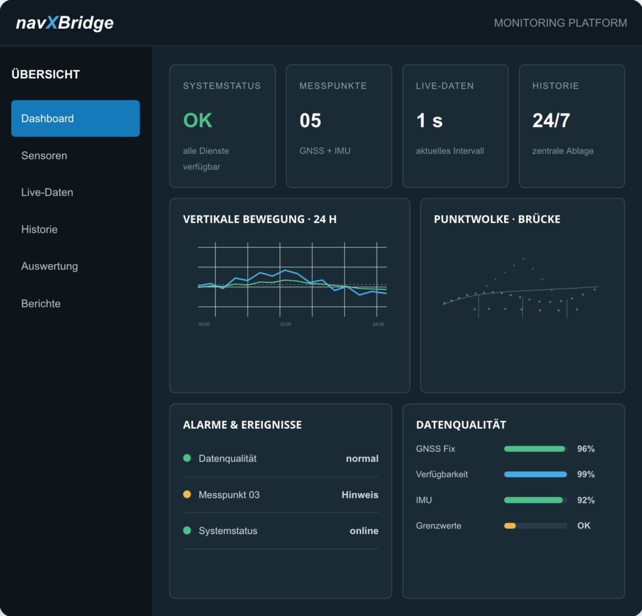642x616 pixels.
Task: Open Live-Daten in the sidebar
Action: pyautogui.click(x=47, y=192)
